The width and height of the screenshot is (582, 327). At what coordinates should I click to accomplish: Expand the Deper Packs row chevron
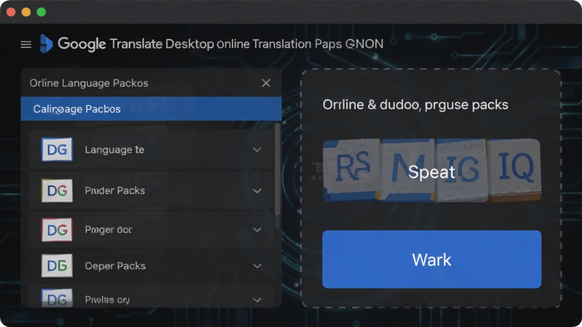tap(257, 266)
